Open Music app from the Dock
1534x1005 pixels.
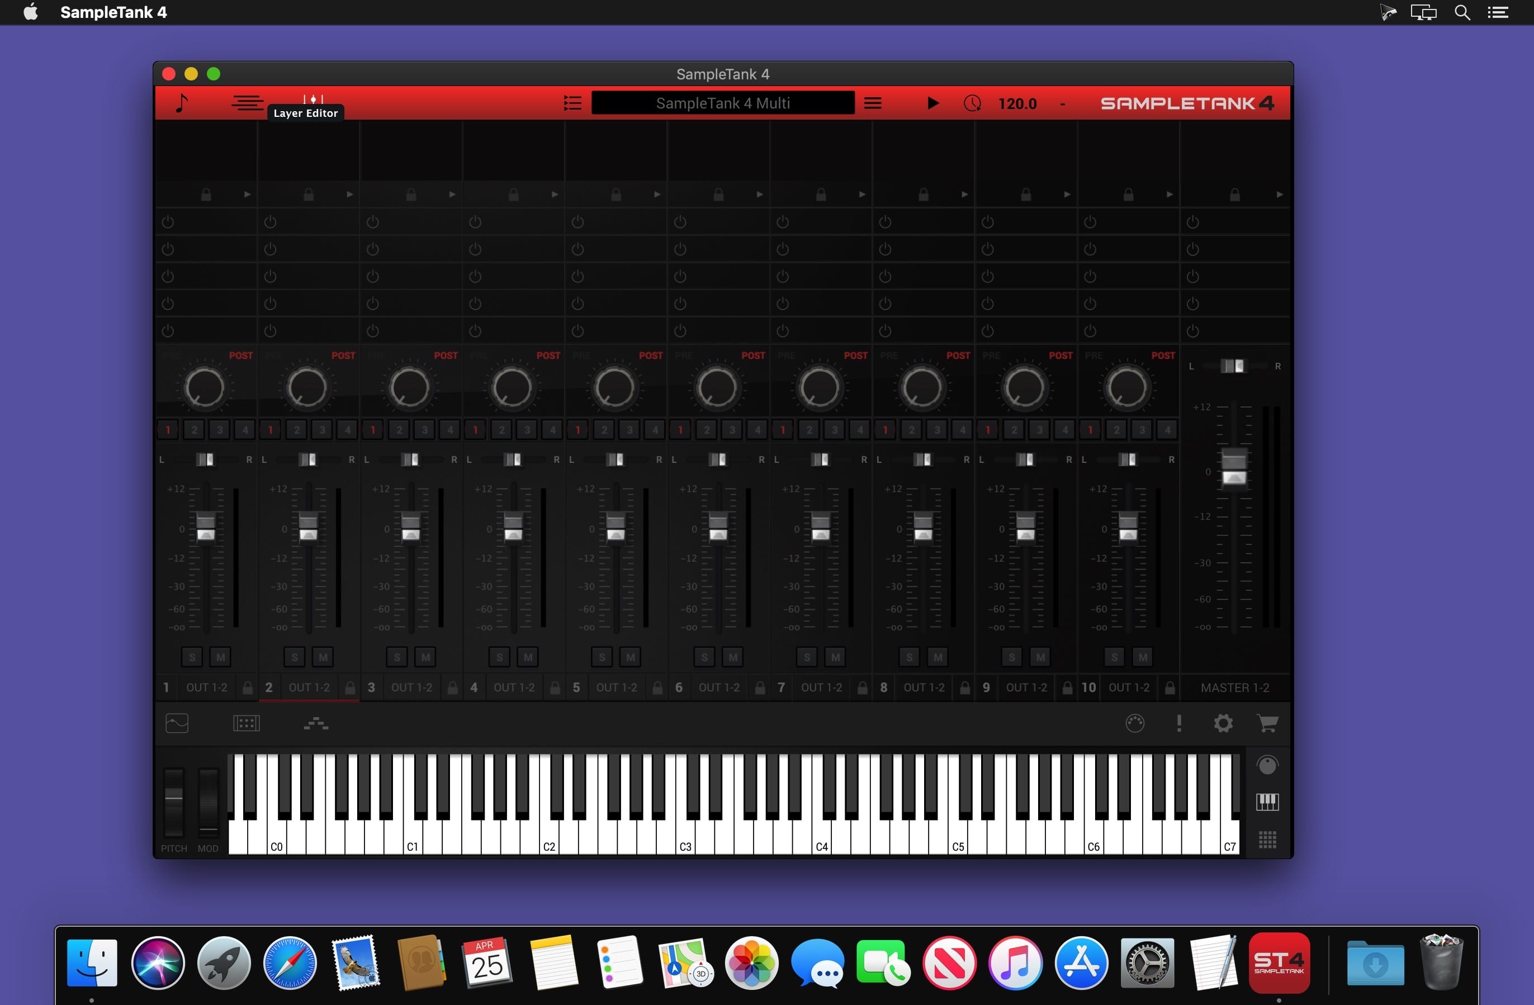[1015, 963]
